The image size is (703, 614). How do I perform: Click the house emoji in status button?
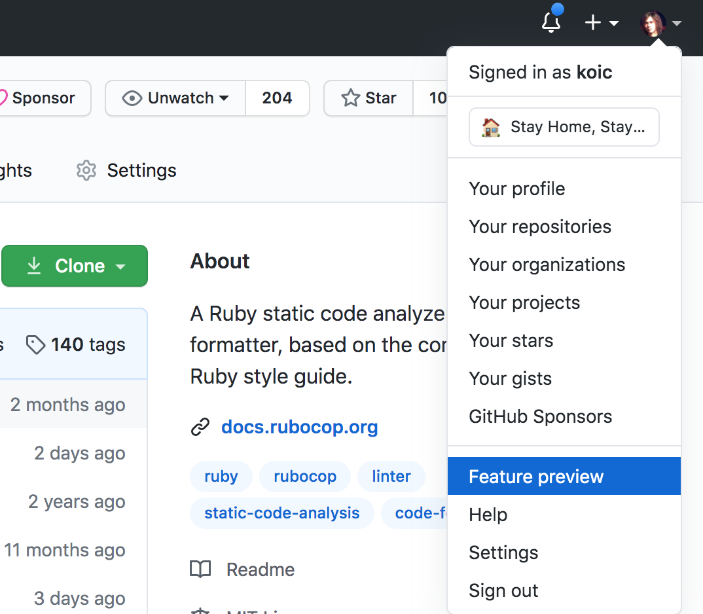[490, 126]
